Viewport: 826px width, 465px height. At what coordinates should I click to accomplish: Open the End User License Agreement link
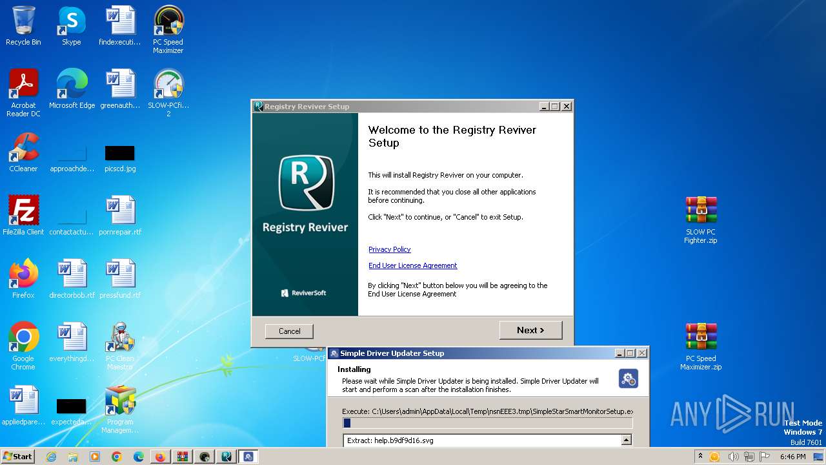[x=412, y=265]
